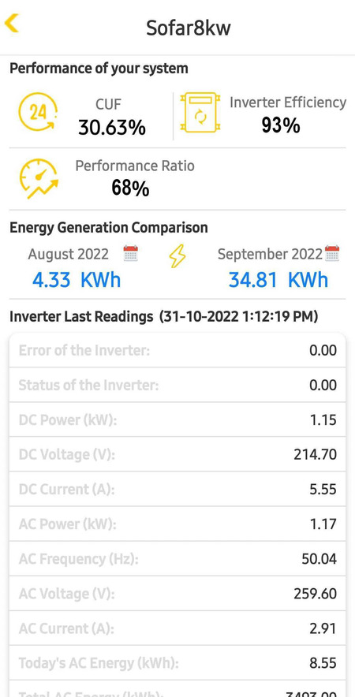355x697 pixels.
Task: Select Today's AC Energy (kWh) row
Action: [x=177, y=663]
